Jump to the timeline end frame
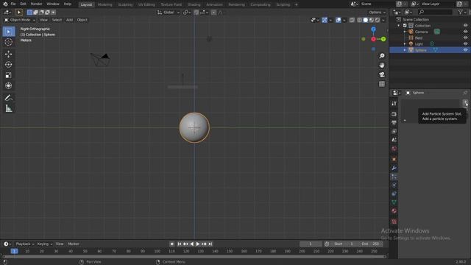Image resolution: width=471 pixels, height=265 pixels. pos(210,244)
